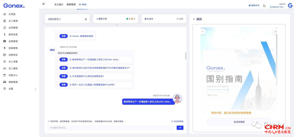Open 合同管理 in the sidebar
Image resolution: width=294 pixels, height=137 pixels.
[x=13, y=28]
